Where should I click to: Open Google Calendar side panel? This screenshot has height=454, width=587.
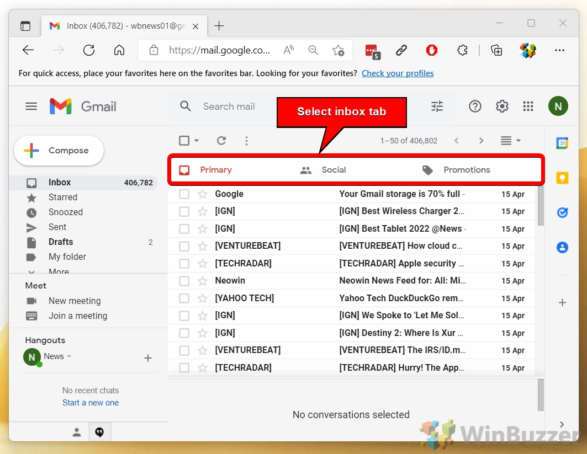pos(562,143)
